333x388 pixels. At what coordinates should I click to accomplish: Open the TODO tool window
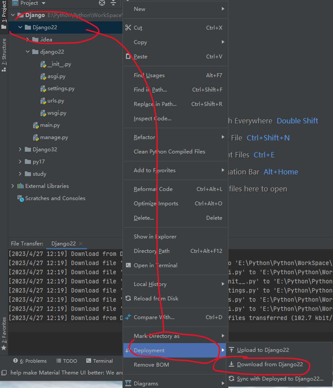67,361
